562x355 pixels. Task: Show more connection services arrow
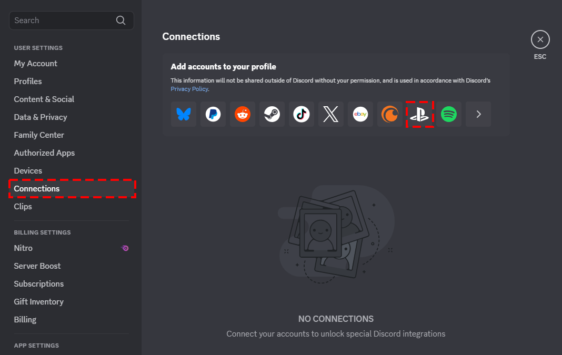478,114
